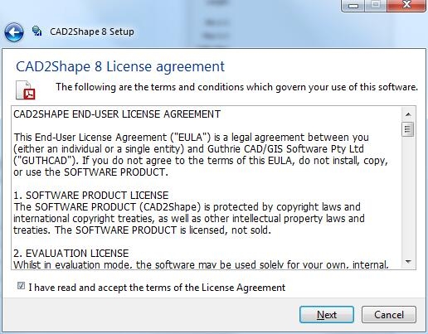Click the CAD2Shape setup installer icon
The width and height of the screenshot is (428, 334).
[36, 31]
